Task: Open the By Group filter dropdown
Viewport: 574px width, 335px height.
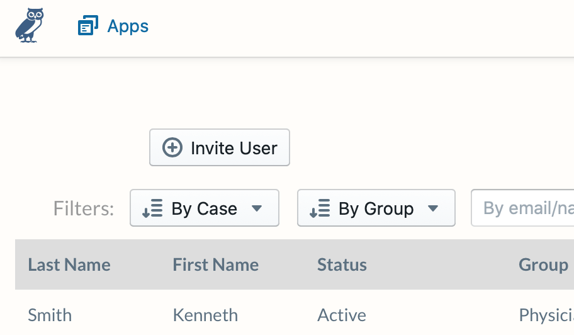Action: pyautogui.click(x=376, y=208)
